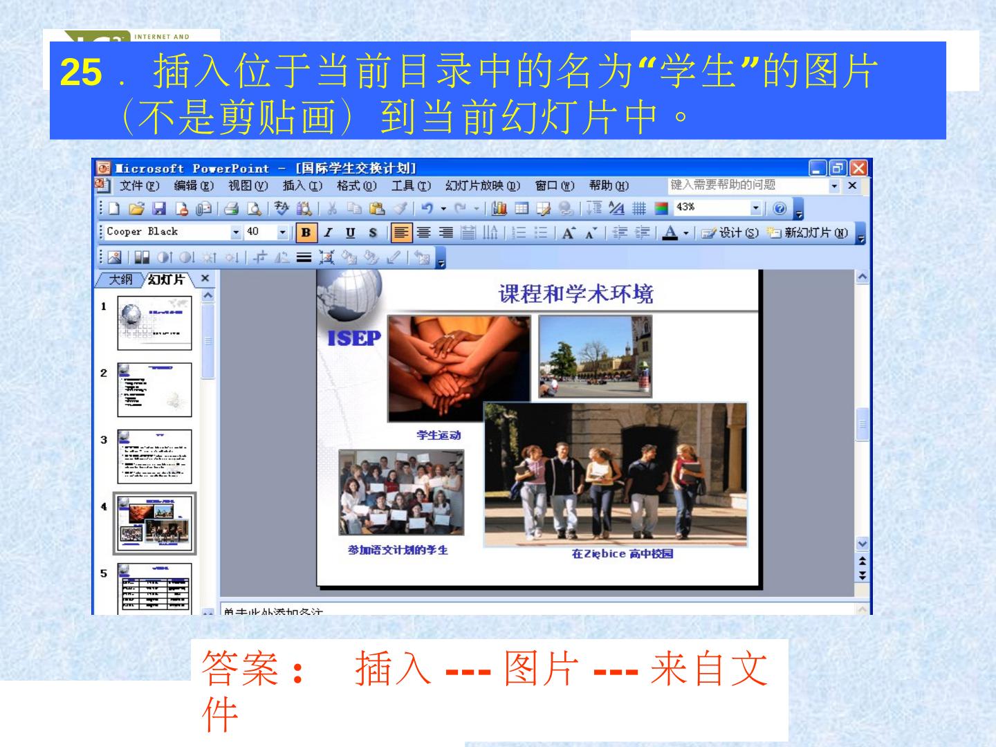The height and width of the screenshot is (747, 996).
Task: Select the 课程和学术环境 slide title
Action: 575,295
